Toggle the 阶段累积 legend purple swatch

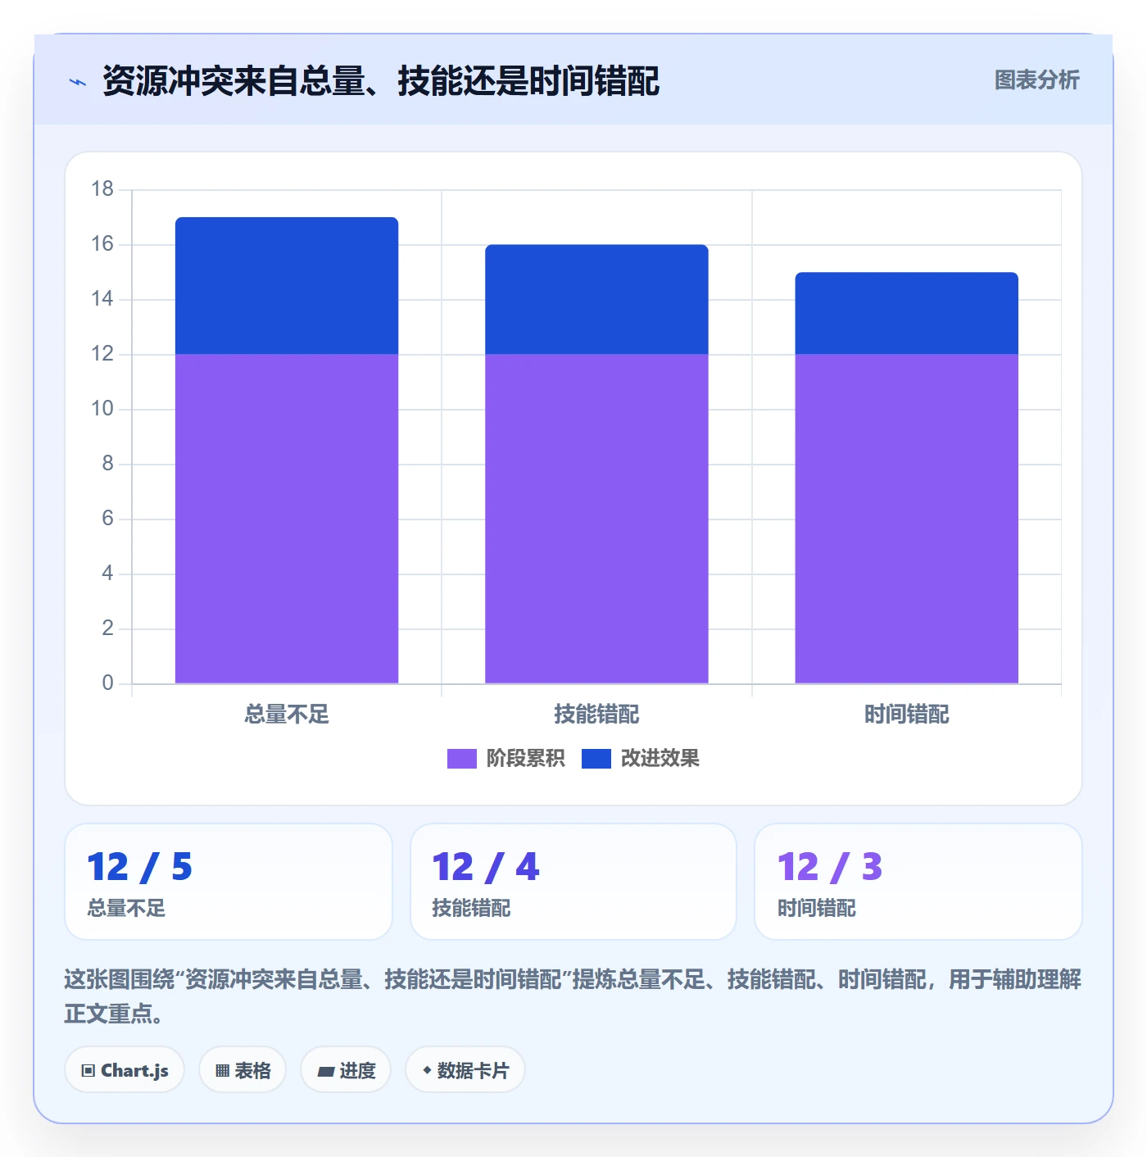[461, 759]
